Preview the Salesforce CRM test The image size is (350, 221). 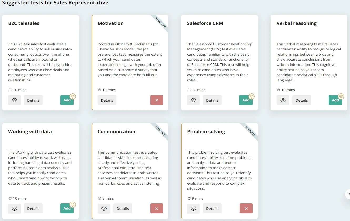193,100
